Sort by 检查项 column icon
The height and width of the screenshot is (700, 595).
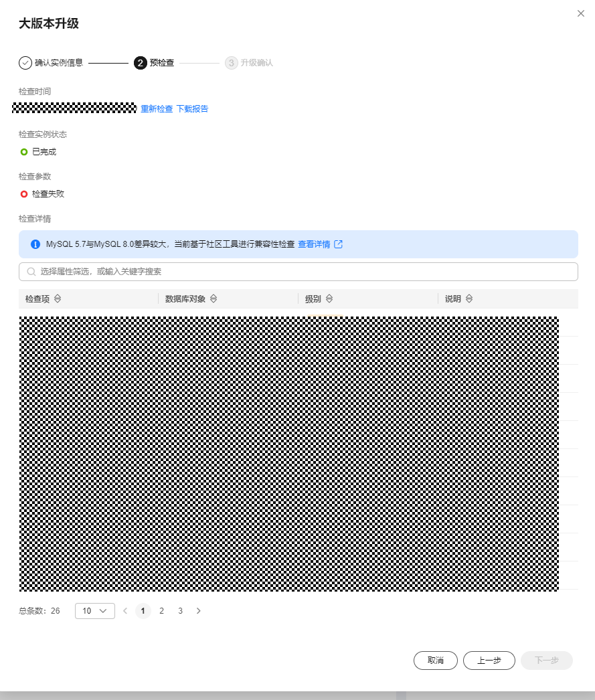[x=58, y=298]
